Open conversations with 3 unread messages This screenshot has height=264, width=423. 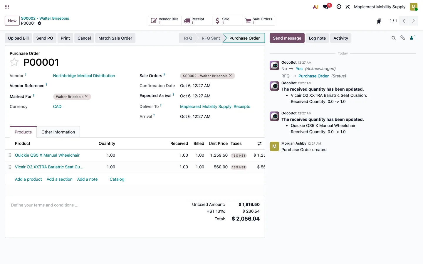[x=326, y=6]
